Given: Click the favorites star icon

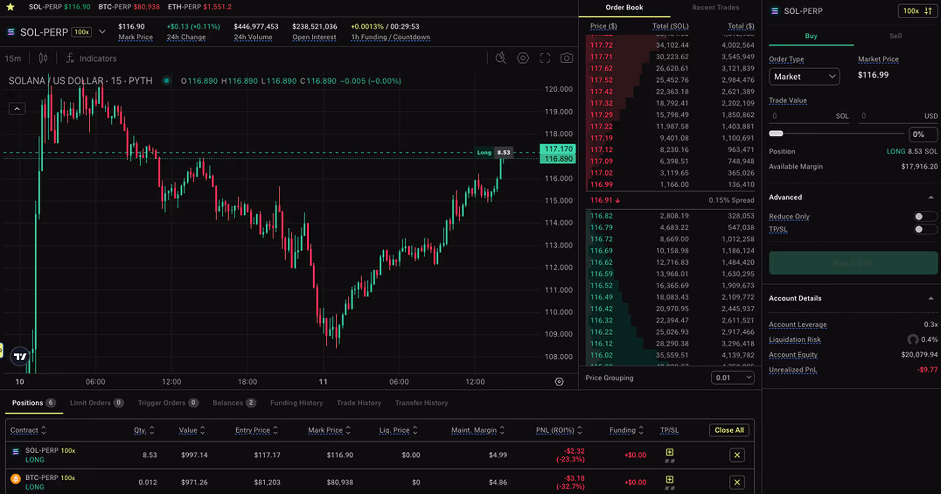Looking at the screenshot, I should [10, 7].
